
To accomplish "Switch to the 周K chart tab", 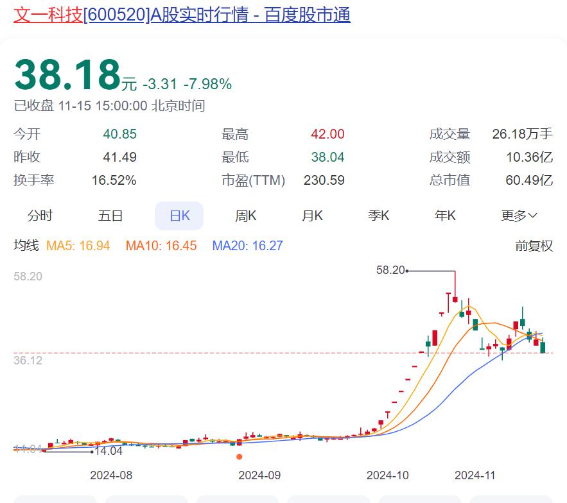I will coord(245,216).
